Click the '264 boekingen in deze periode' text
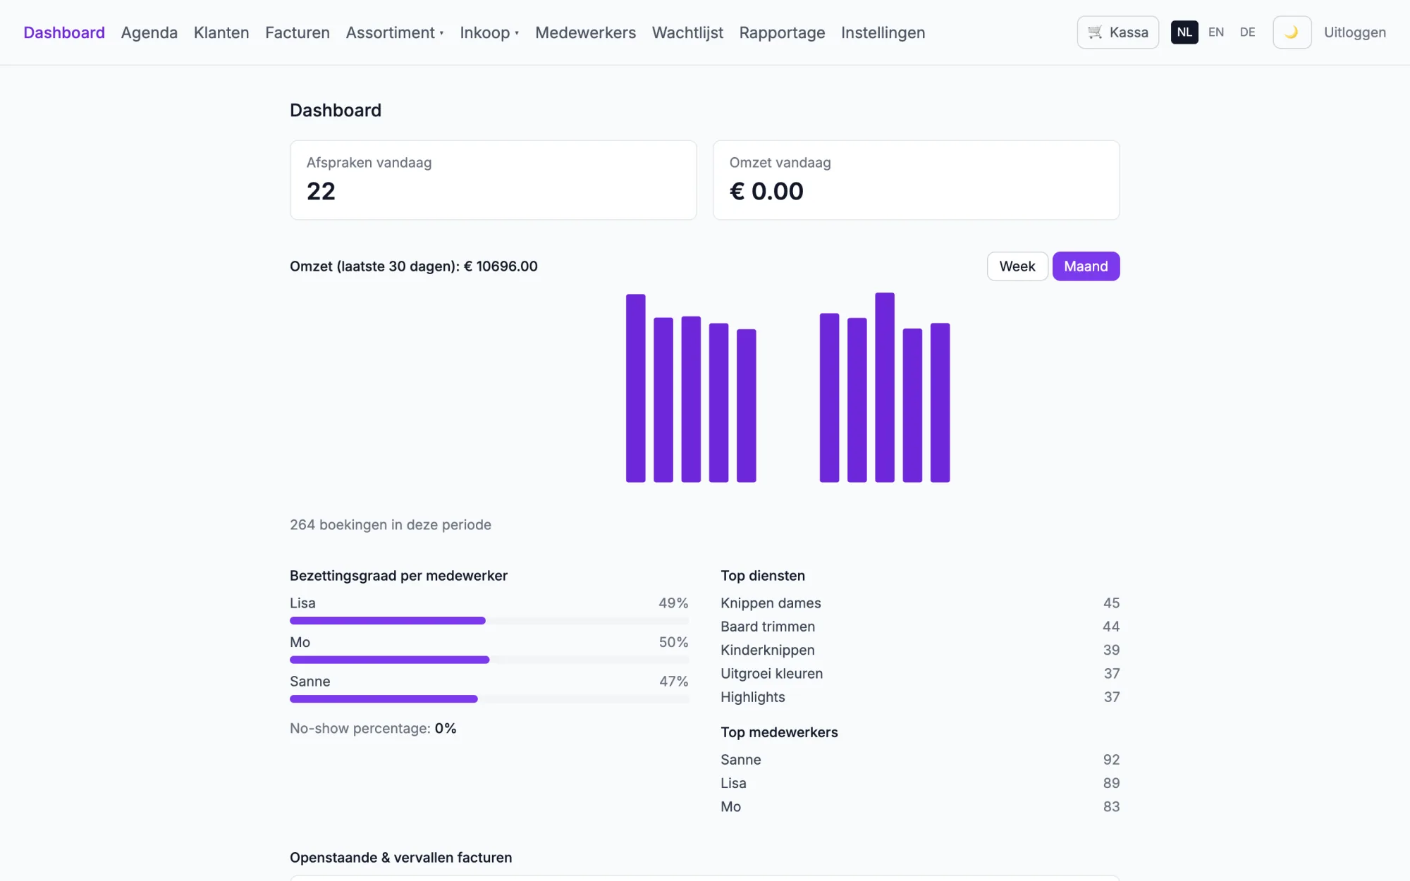The image size is (1410, 881). (x=391, y=525)
